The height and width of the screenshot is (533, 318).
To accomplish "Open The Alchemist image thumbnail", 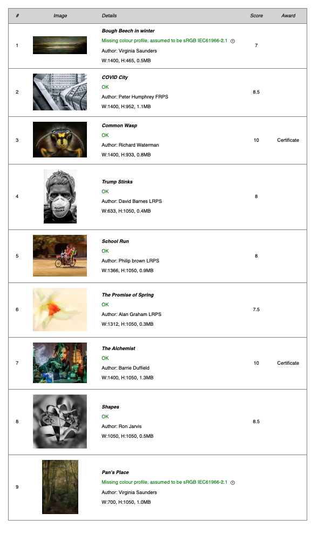I will 60,363.
